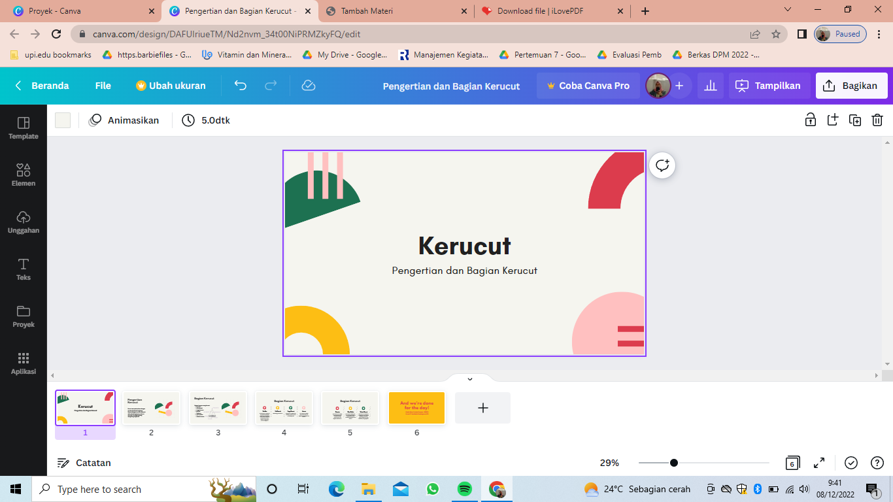Collapse the page thumbnails strip chevron
893x502 pixels.
[469, 379]
